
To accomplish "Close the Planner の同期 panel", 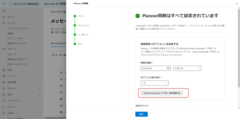I will (x=236, y=3).
